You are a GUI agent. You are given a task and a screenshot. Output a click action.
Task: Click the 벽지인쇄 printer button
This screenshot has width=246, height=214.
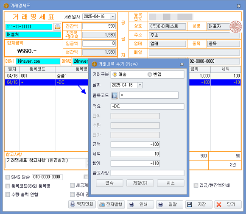tap(82, 204)
